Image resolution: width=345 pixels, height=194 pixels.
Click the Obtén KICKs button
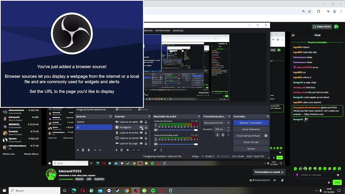point(322,27)
